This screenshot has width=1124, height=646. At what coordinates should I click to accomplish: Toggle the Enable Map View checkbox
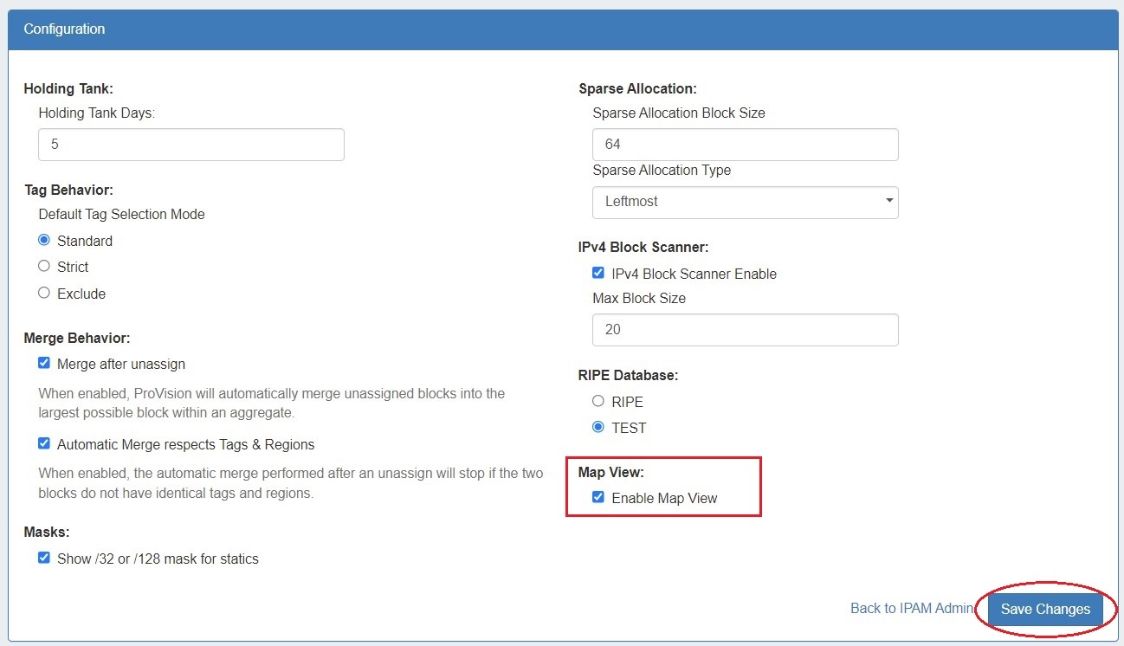[598, 497]
